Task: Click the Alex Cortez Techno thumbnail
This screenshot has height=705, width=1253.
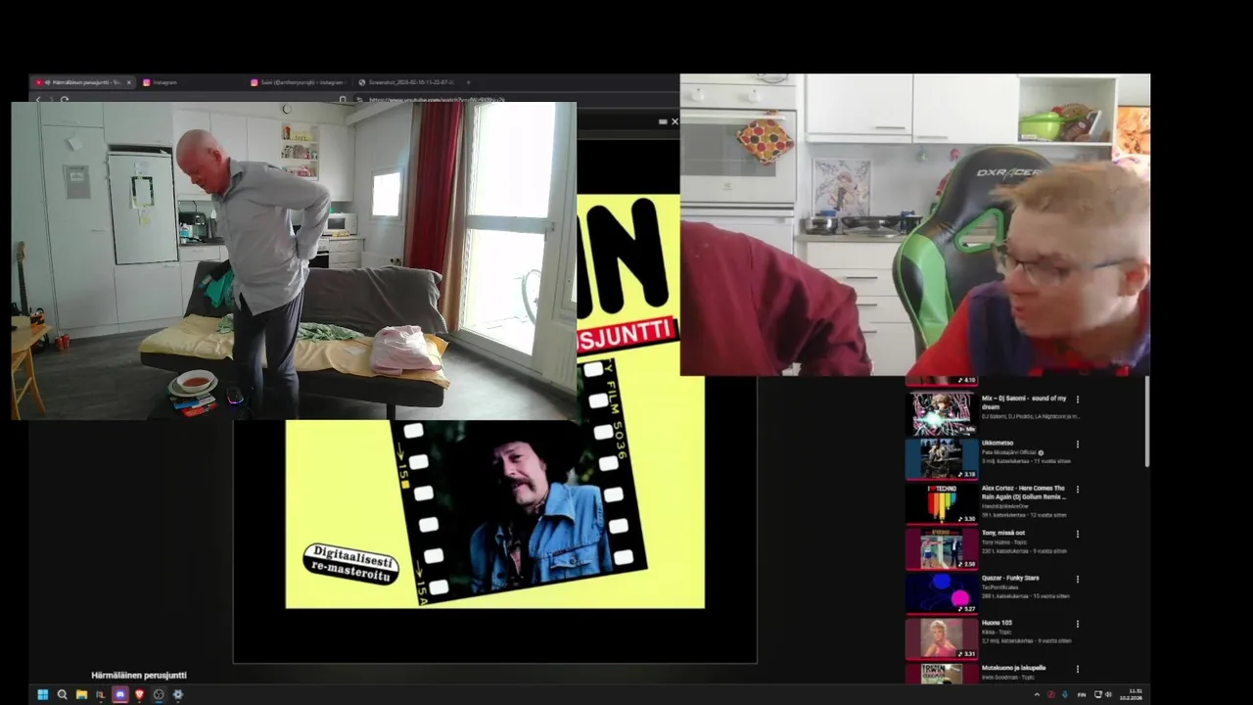Action: [x=941, y=503]
